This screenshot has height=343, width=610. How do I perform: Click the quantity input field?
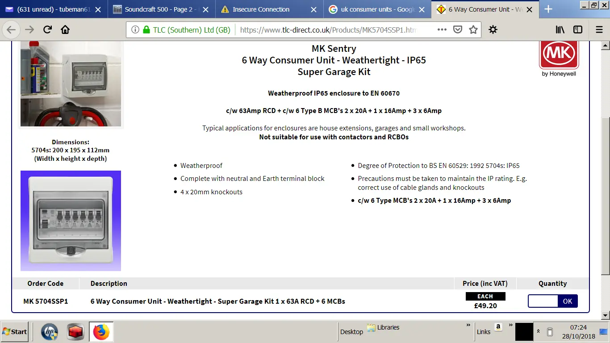coord(543,301)
